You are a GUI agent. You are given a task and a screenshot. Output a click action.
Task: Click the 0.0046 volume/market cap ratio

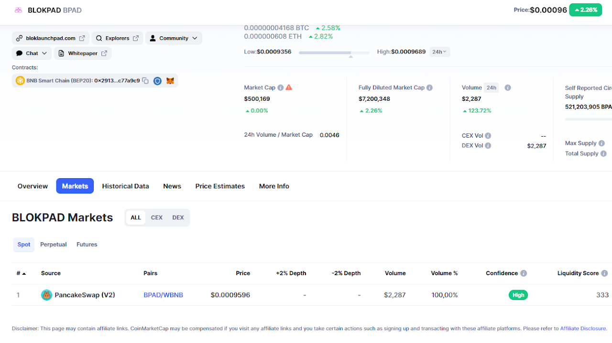[329, 135]
